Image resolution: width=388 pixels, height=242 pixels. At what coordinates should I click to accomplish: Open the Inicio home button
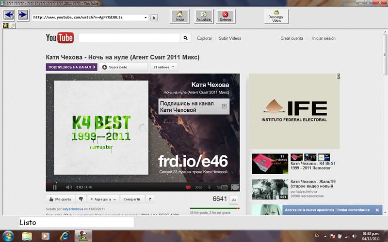180,16
